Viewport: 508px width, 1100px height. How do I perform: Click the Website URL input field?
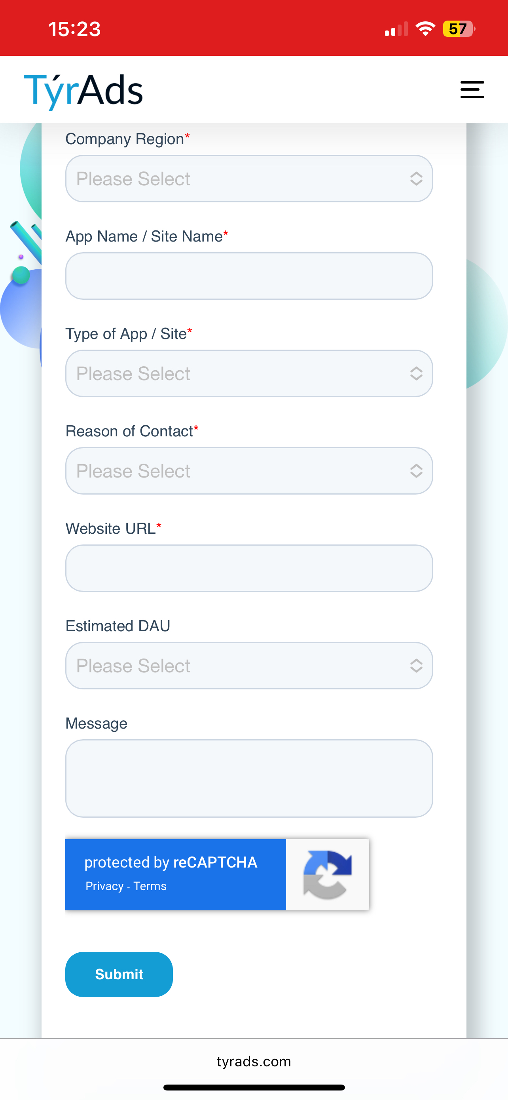(249, 568)
